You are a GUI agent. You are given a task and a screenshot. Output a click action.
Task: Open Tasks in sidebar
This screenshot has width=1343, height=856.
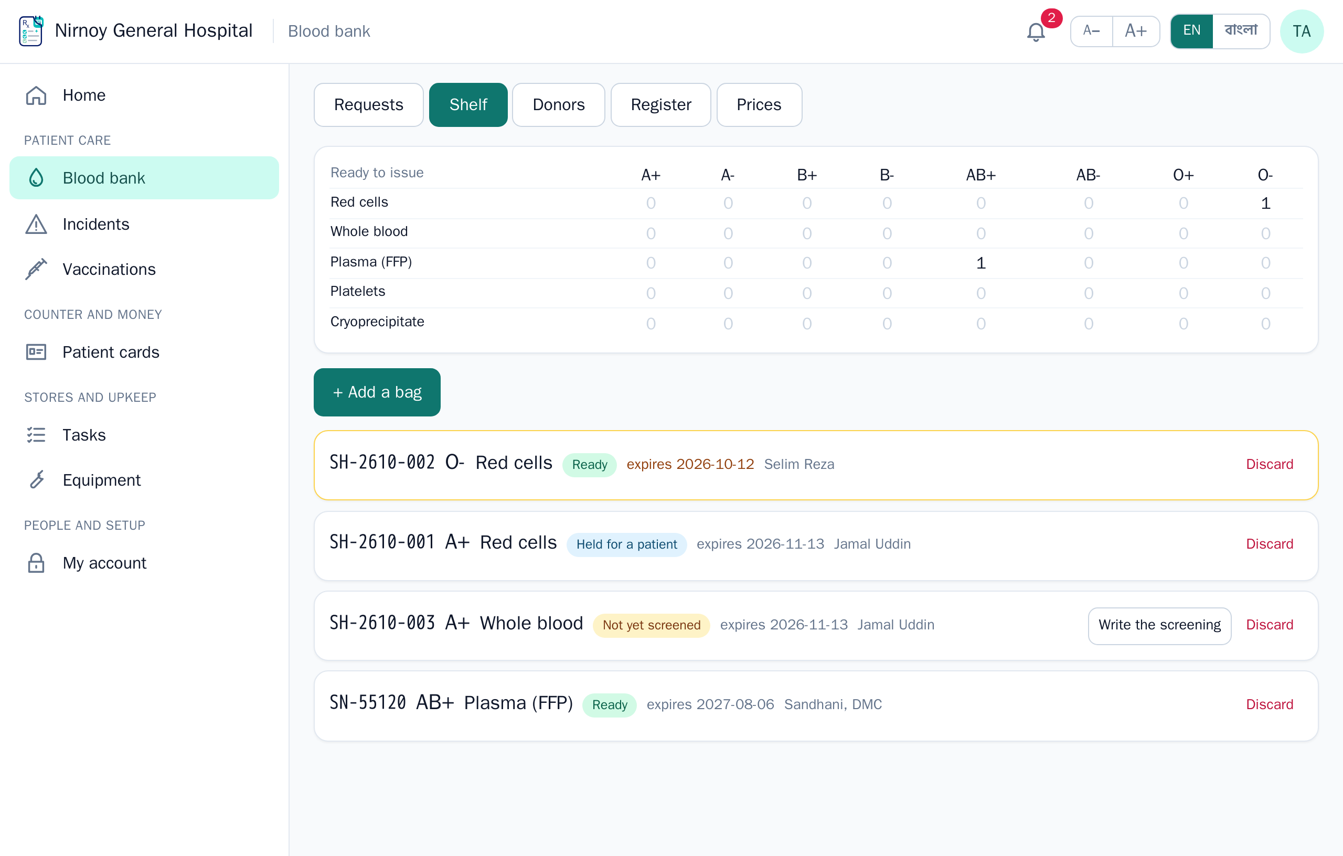click(144, 435)
